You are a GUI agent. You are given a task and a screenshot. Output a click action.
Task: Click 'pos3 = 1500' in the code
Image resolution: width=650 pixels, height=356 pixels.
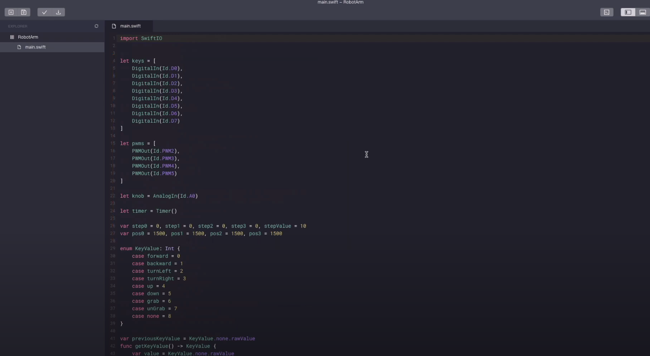click(266, 234)
